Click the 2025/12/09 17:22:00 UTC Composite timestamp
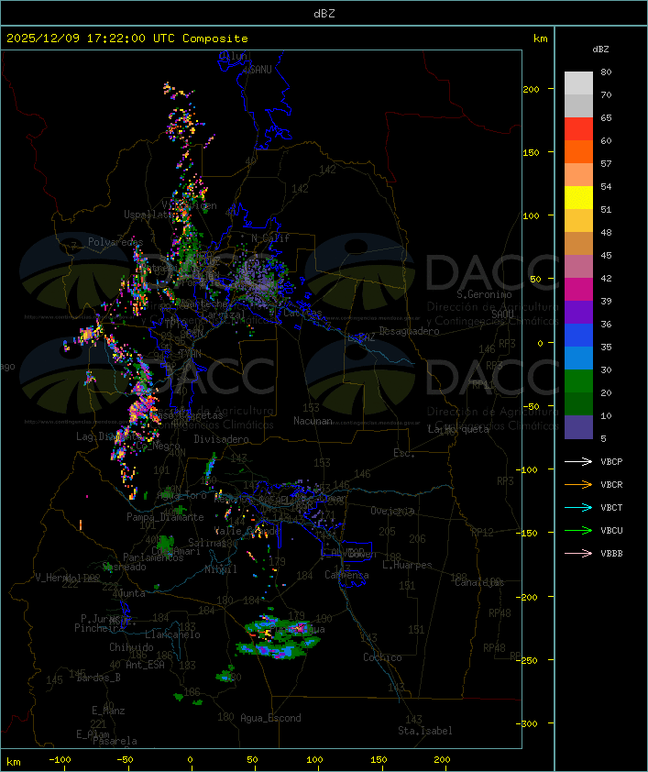Screen dimensions: 648x772 point(127,38)
